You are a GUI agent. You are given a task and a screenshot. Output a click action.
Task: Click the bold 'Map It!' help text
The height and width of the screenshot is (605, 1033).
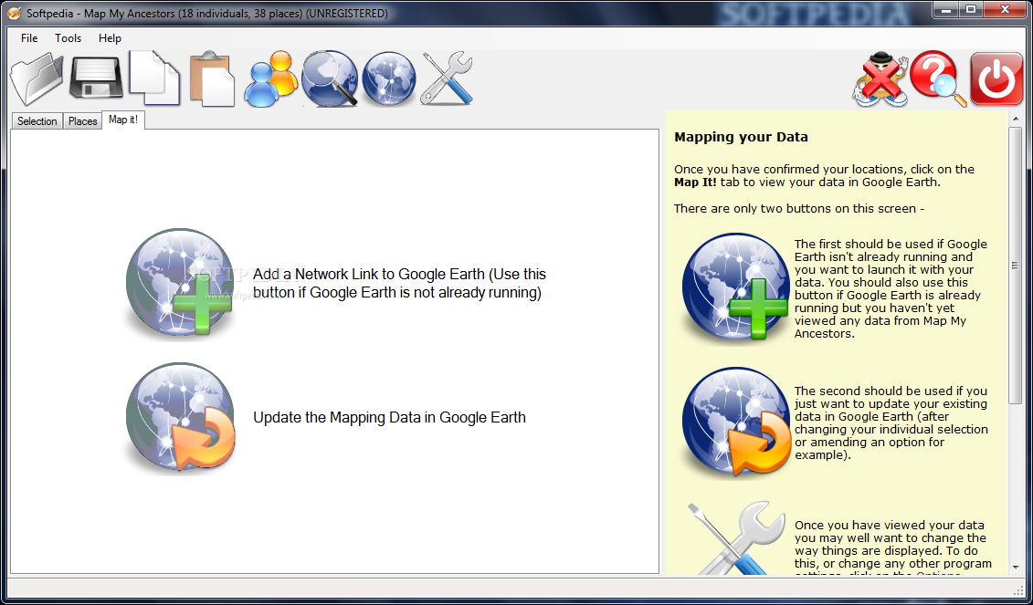tap(695, 183)
